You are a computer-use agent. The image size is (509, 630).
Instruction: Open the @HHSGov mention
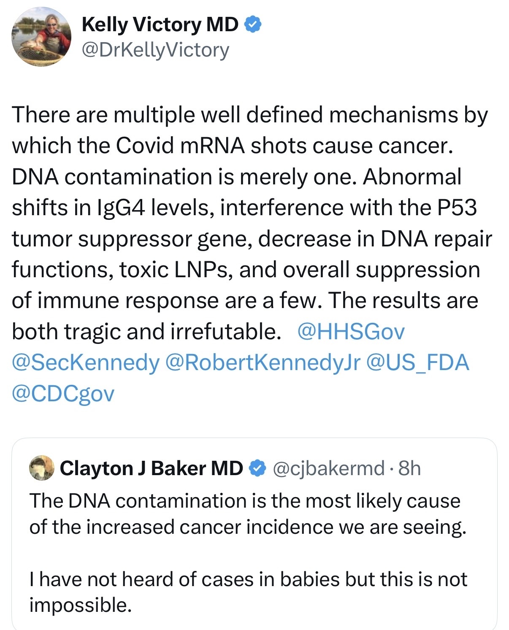click(351, 331)
